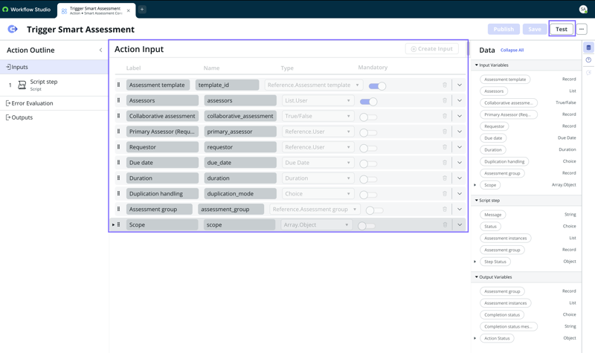595x353 pixels.
Task: Grab drag handle of Requestor row
Action: 118,147
